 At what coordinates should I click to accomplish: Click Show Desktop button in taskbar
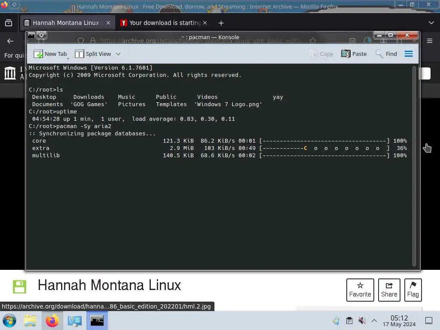pyautogui.click(x=429, y=321)
